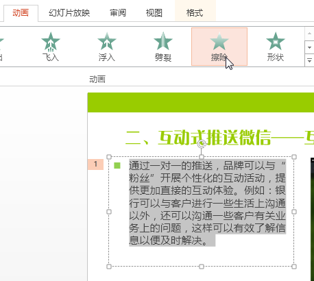314x281 pixels.
Task: Click the bottom-right sizing handle of the text box
Action: pos(294,267)
